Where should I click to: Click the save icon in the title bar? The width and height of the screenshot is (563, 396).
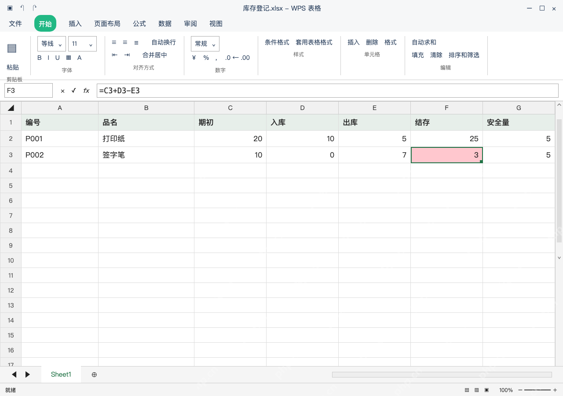pyautogui.click(x=10, y=8)
